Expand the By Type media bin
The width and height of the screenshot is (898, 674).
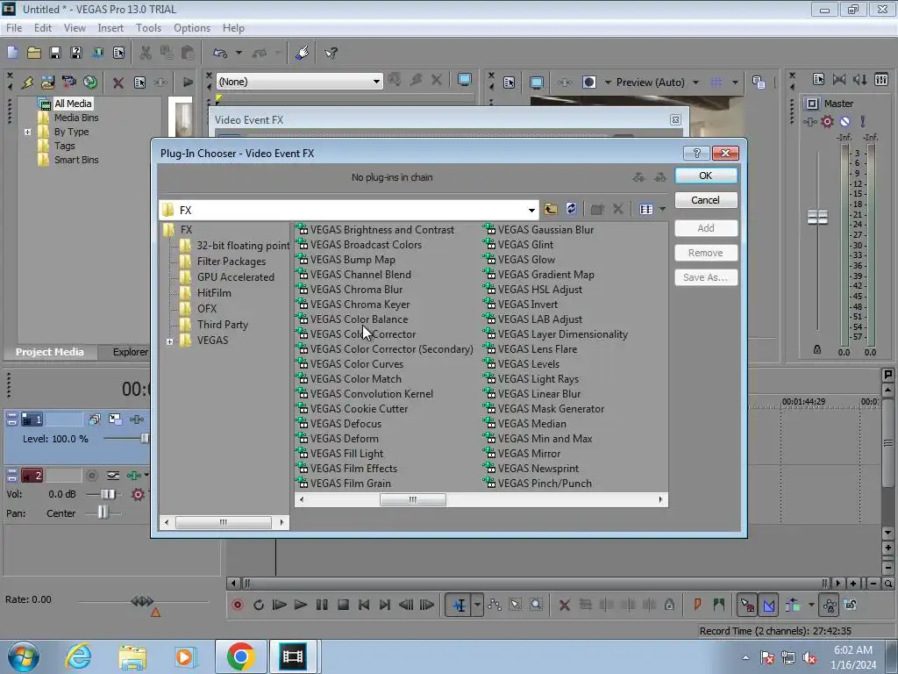point(27,132)
